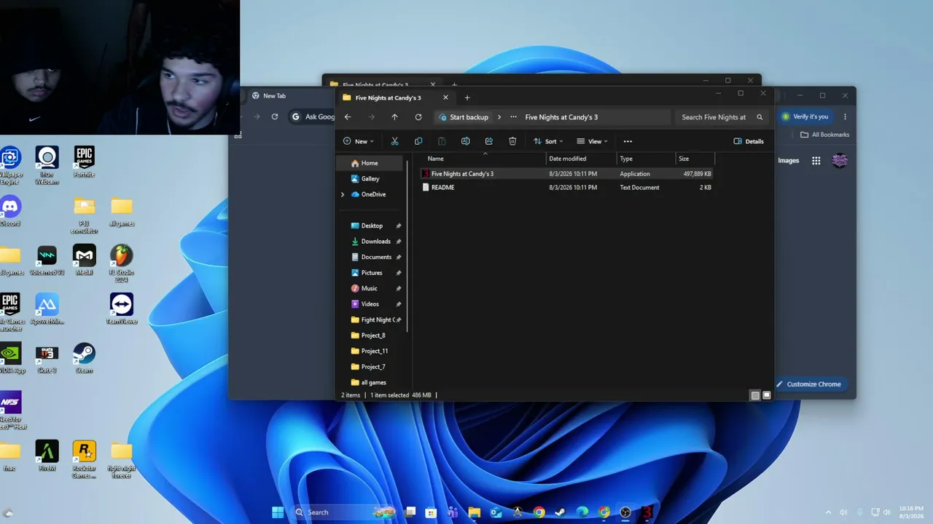Open Microsoft Edge from the taskbar
The width and height of the screenshot is (933, 524).
pos(582,512)
